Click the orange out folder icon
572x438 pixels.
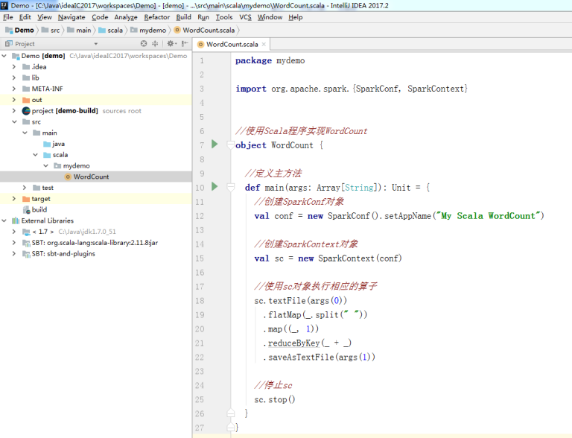coord(26,100)
